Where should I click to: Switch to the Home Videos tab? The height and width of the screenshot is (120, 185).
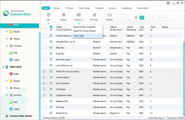tap(143, 8)
